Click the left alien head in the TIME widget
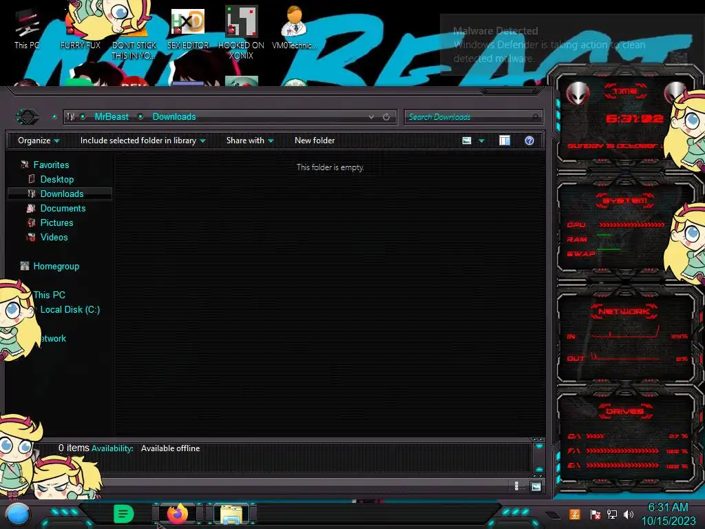Viewport: 705px width, 529px height. (x=578, y=93)
